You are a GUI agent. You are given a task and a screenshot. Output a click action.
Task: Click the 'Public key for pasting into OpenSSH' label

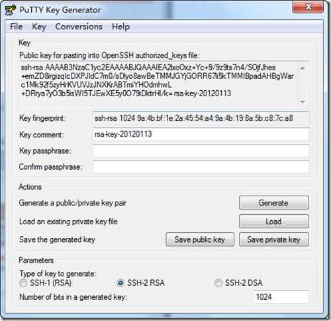pos(109,55)
